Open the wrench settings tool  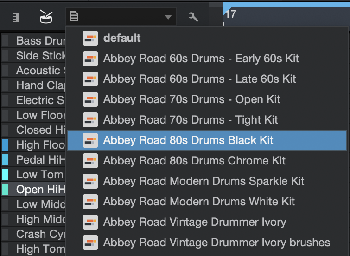(193, 17)
